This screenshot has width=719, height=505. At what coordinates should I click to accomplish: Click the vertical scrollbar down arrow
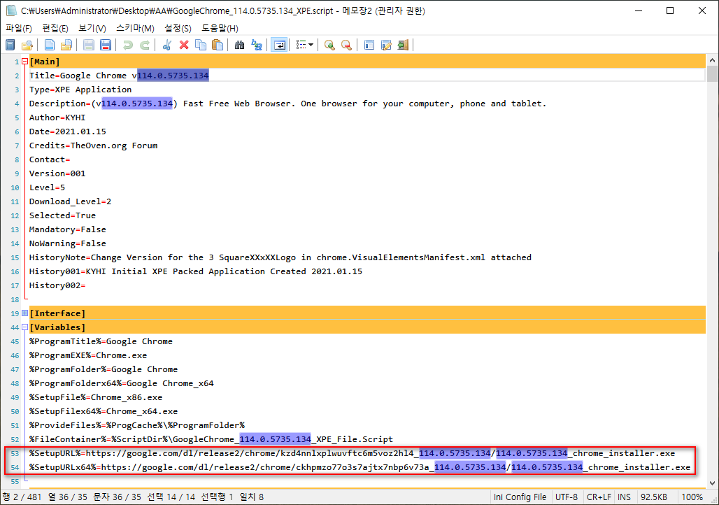click(712, 483)
